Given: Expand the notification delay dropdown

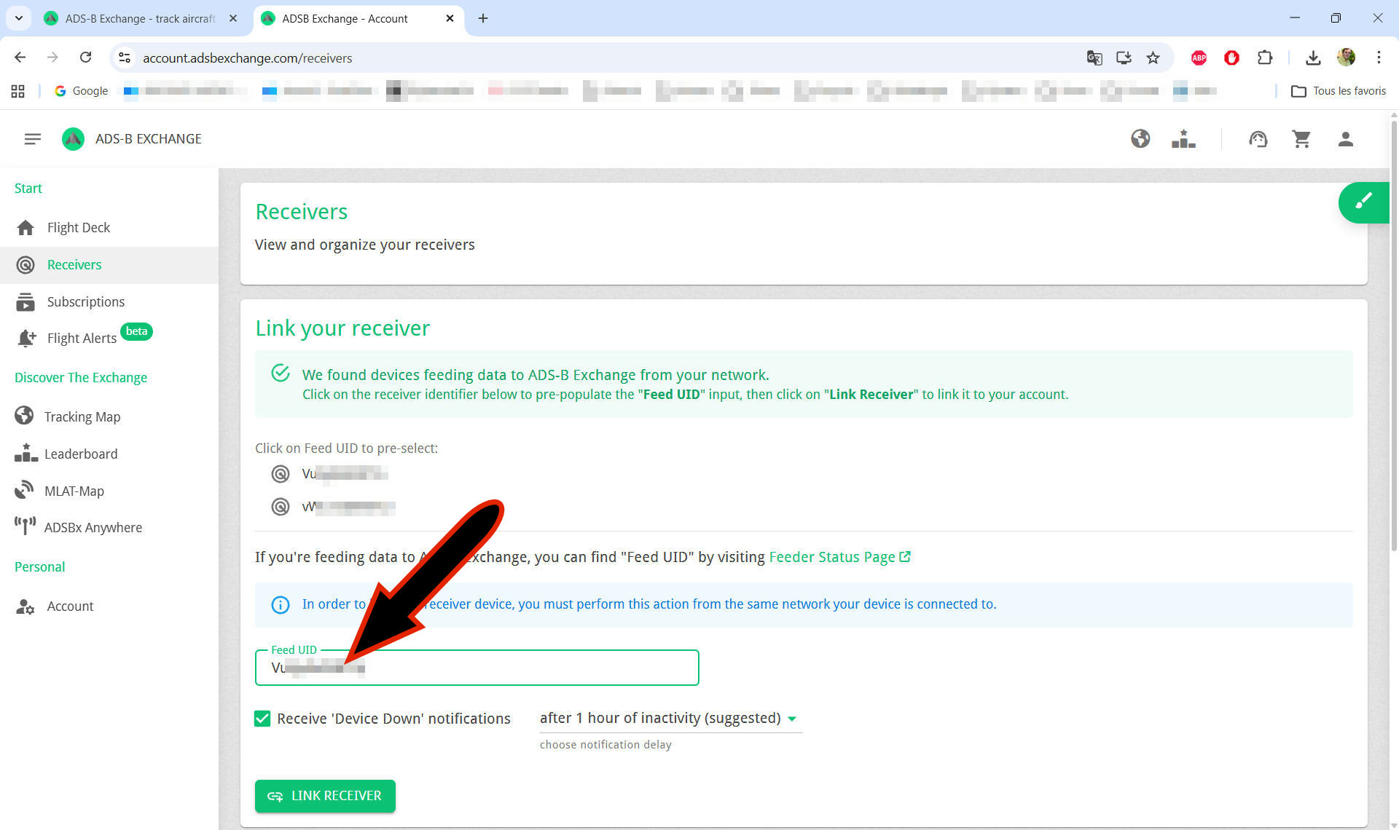Looking at the screenshot, I should point(670,719).
